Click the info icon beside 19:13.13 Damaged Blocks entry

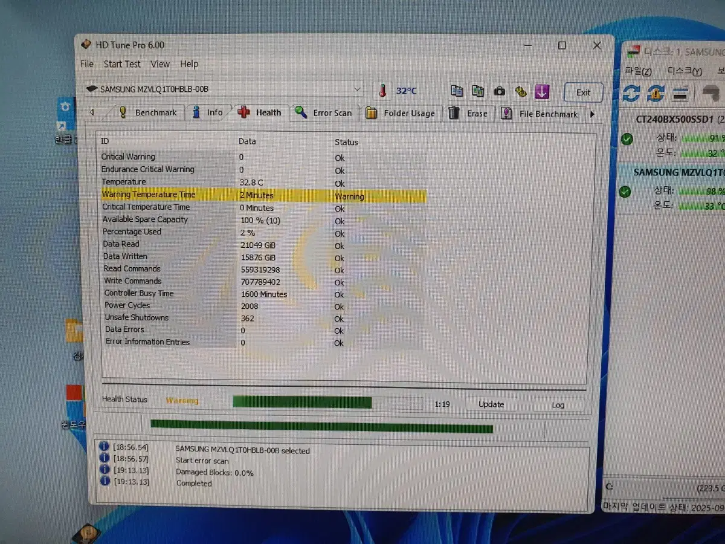[x=104, y=470]
